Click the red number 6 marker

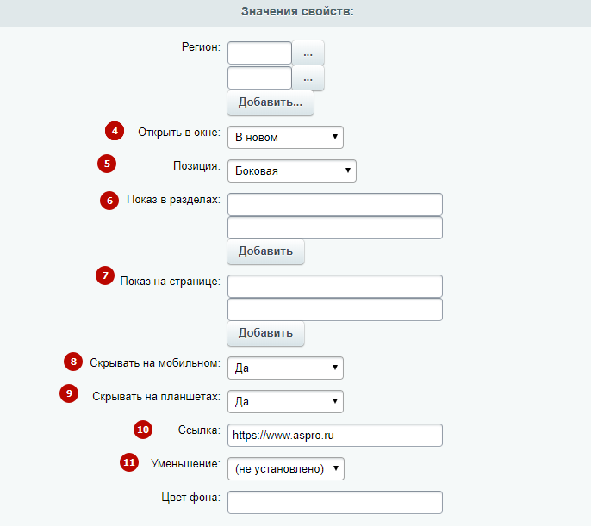tap(109, 201)
